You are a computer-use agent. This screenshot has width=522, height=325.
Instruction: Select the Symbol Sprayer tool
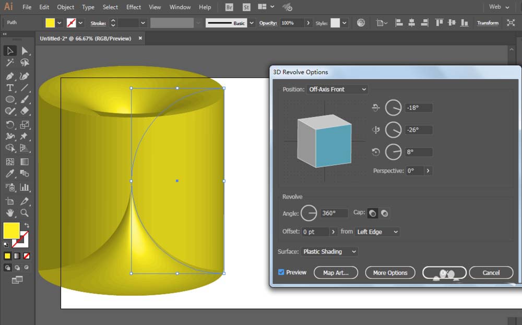click(x=10, y=188)
